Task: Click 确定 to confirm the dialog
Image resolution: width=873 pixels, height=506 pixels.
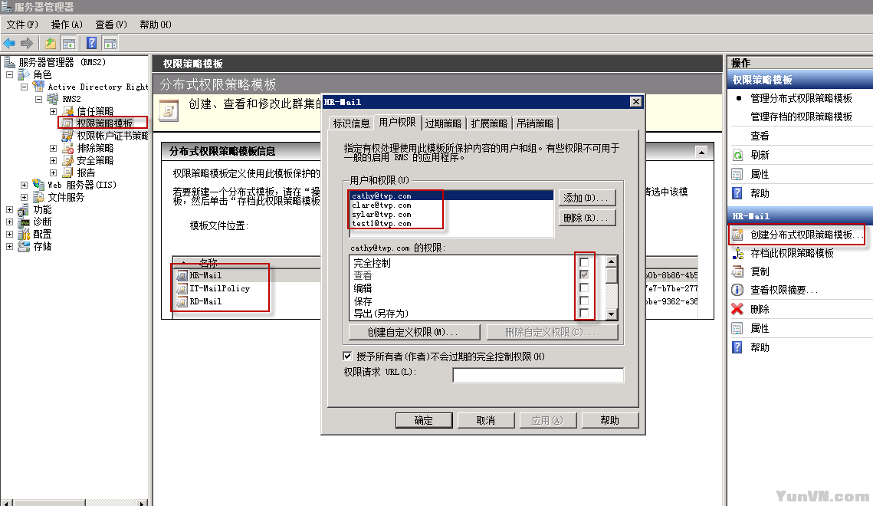Action: (x=424, y=420)
